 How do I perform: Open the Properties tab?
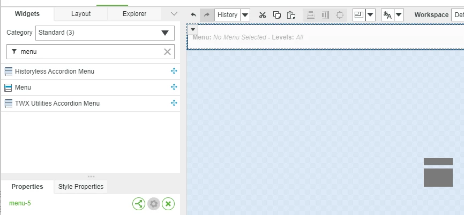(x=27, y=187)
